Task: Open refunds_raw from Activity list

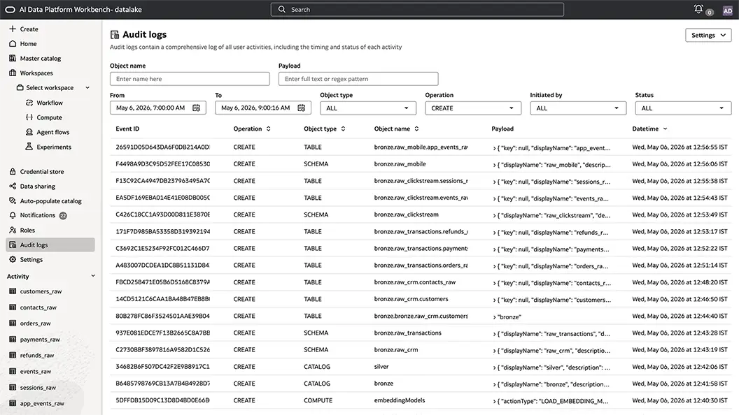Action: click(37, 355)
